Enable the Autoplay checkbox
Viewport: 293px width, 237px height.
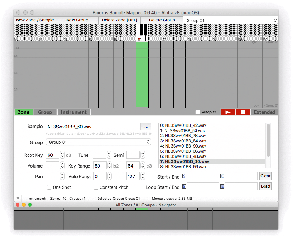198,112
